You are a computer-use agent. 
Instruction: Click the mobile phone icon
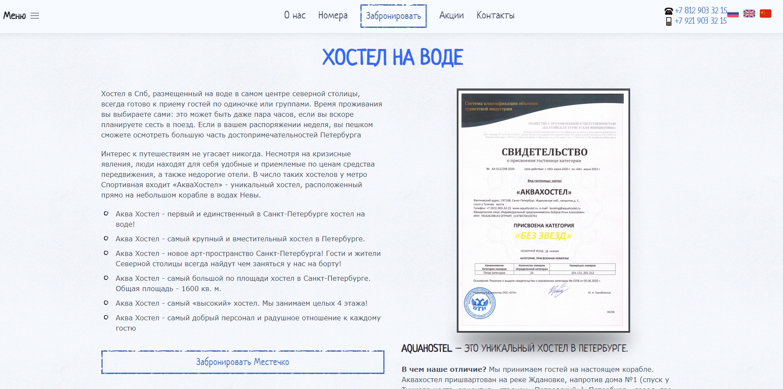(668, 21)
